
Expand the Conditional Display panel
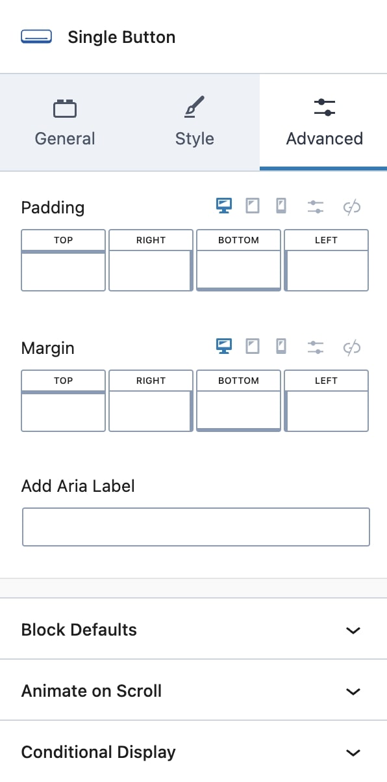click(193, 752)
